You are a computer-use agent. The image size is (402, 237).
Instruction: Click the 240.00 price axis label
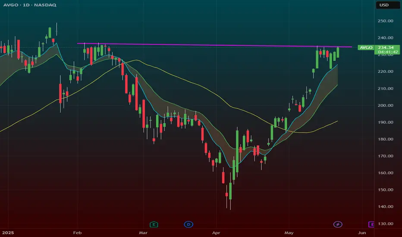385,37
